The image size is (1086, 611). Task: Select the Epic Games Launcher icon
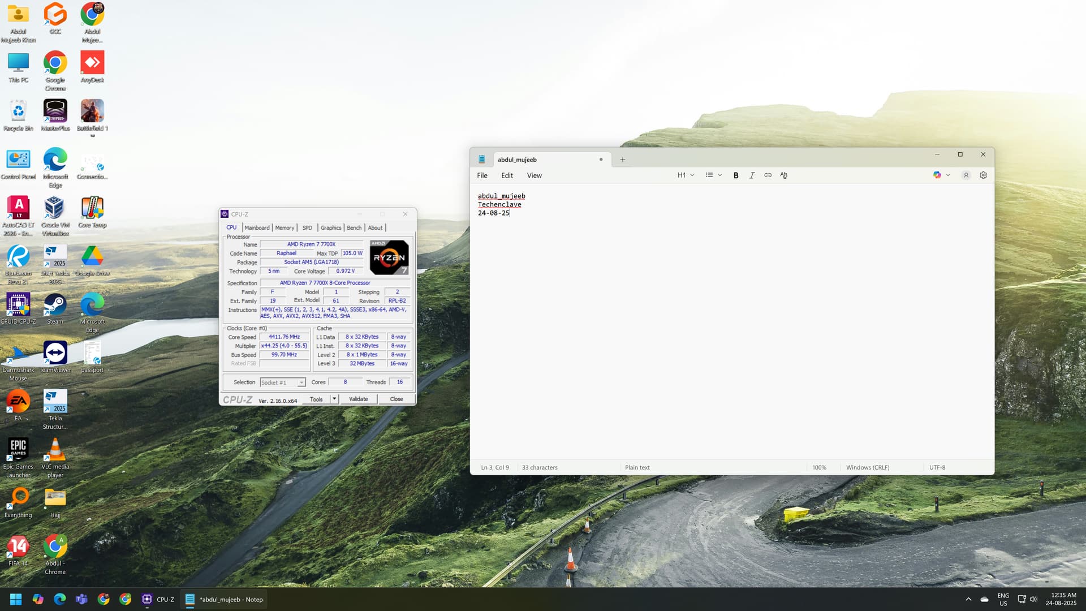click(x=18, y=458)
